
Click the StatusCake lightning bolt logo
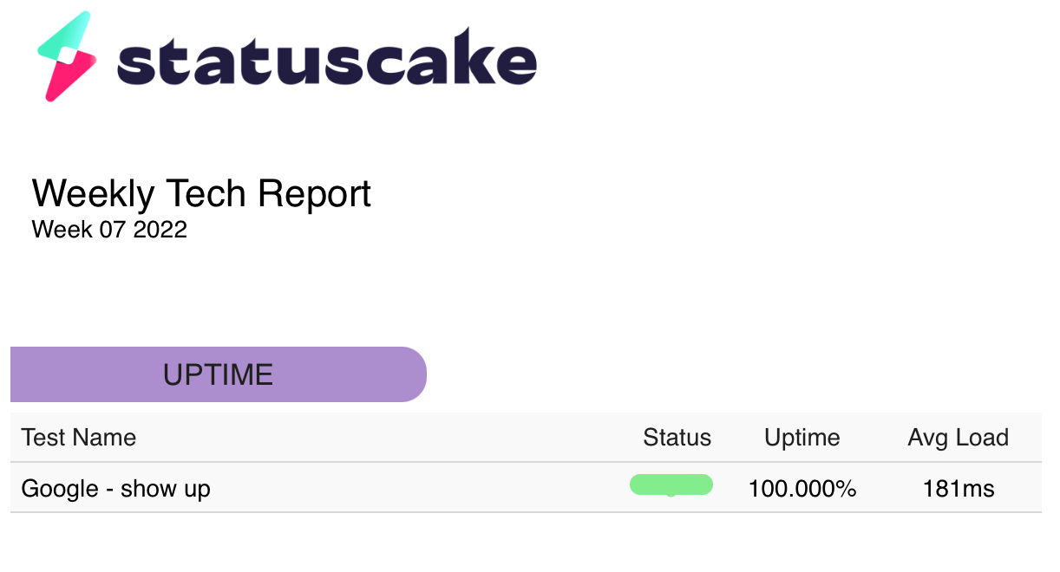tap(67, 56)
